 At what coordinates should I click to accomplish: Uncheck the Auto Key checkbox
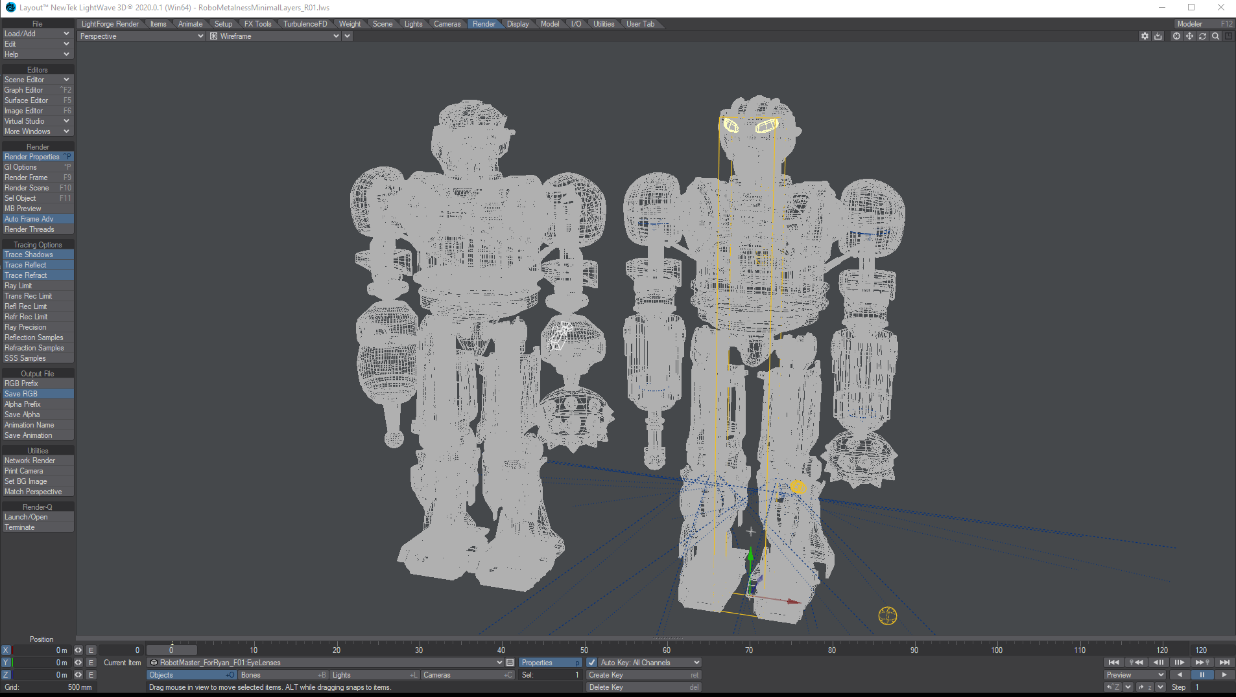tap(592, 663)
